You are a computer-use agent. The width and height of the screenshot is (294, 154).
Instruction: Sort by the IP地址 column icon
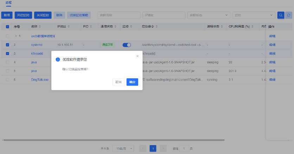click(x=68, y=26)
